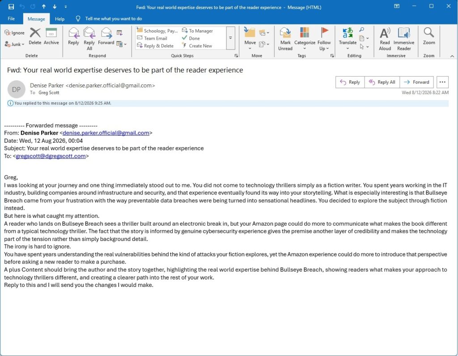458x356 pixels.
Task: Open the Rules dropdown
Action: (264, 33)
